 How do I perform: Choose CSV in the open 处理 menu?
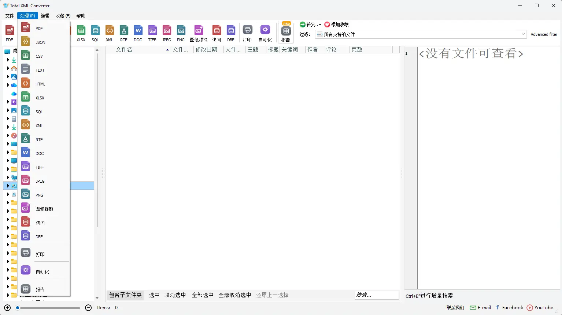pos(44,56)
